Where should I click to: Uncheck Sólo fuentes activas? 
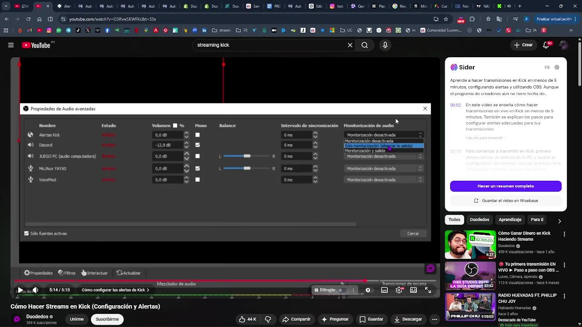point(26,233)
